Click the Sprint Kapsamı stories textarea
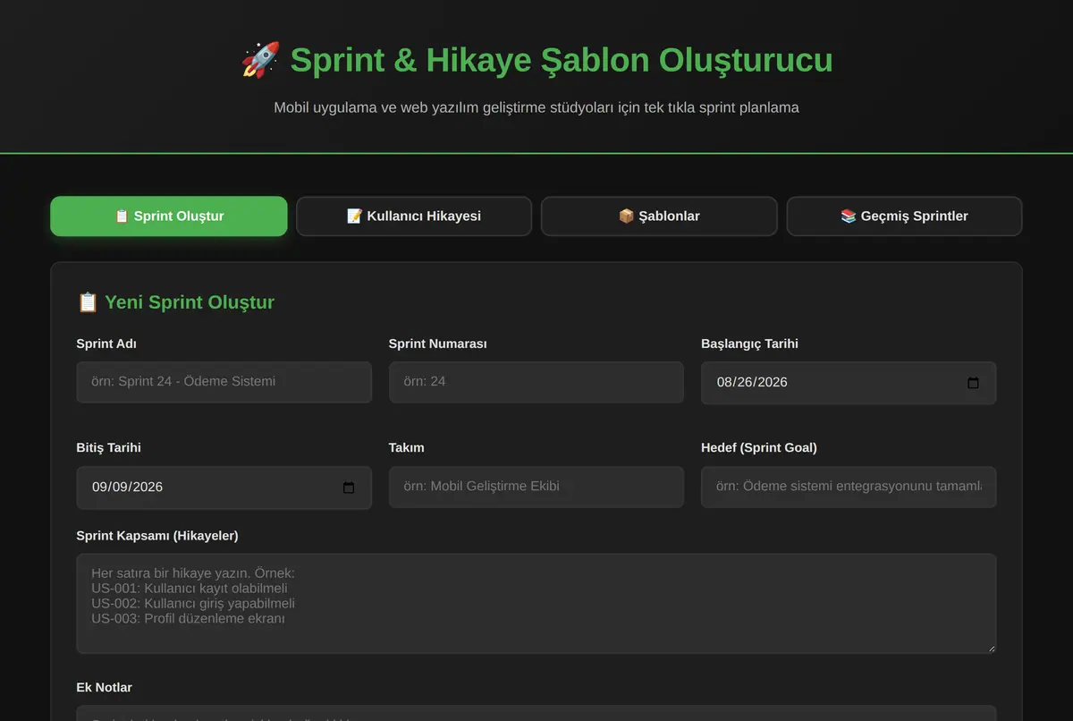Screen dimensions: 1073x721 536,604
